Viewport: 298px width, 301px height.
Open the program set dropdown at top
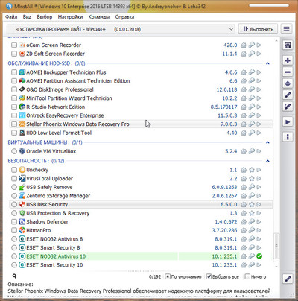click(x=121, y=29)
